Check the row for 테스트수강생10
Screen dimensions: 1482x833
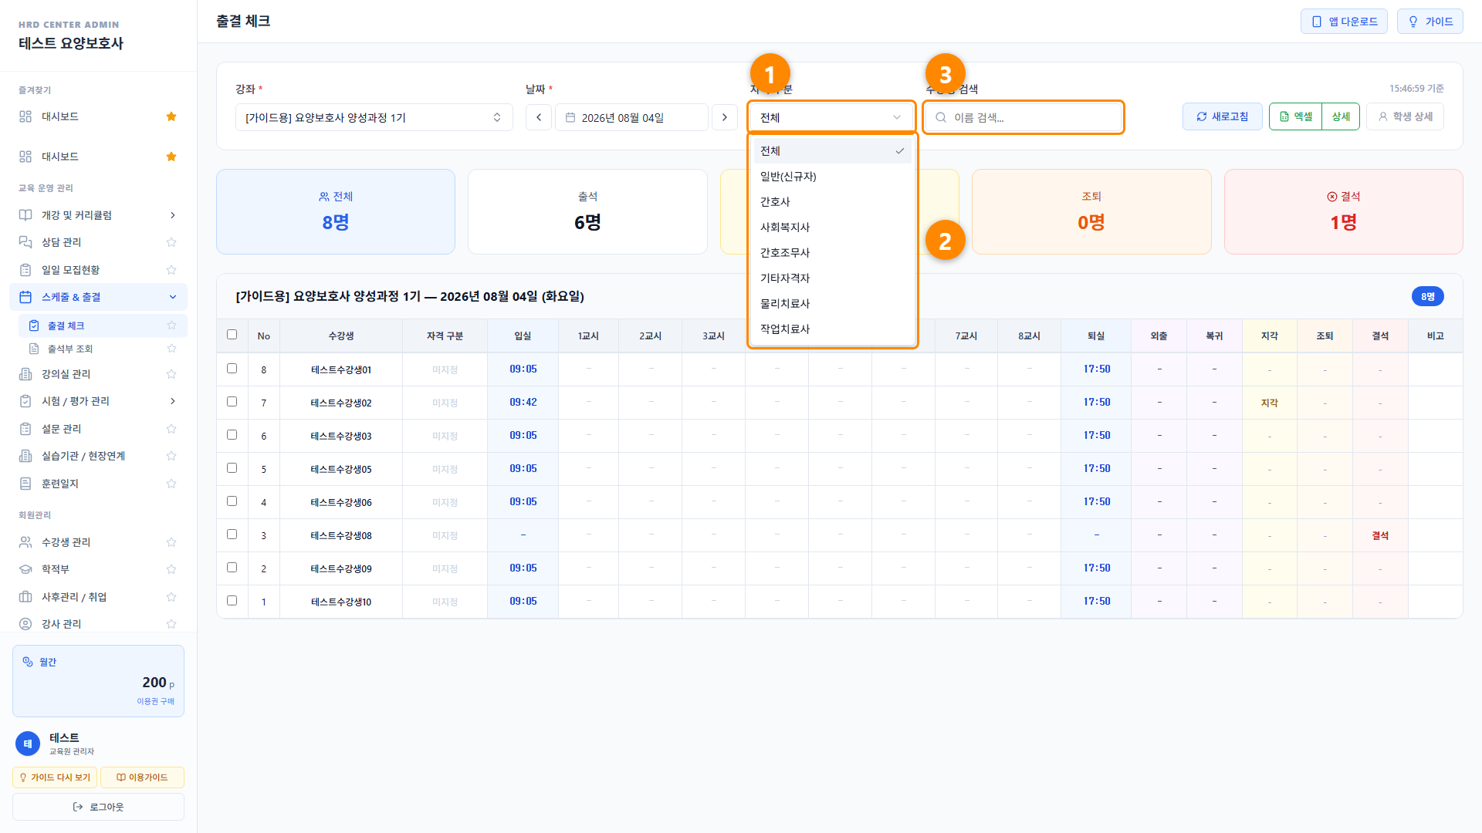(x=232, y=601)
